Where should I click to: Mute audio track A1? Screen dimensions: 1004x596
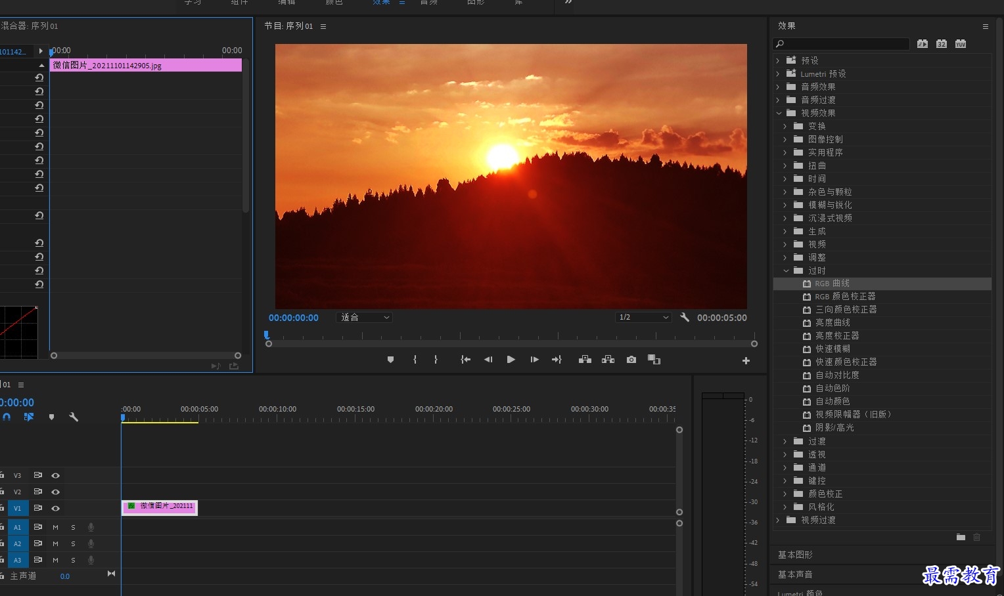[x=56, y=527]
